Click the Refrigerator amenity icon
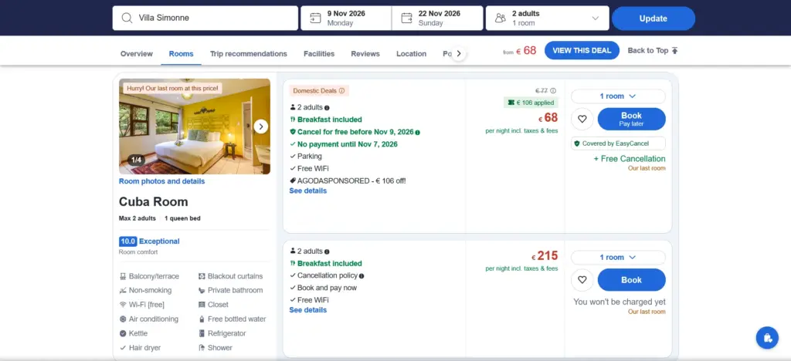This screenshot has width=791, height=361. [202, 333]
